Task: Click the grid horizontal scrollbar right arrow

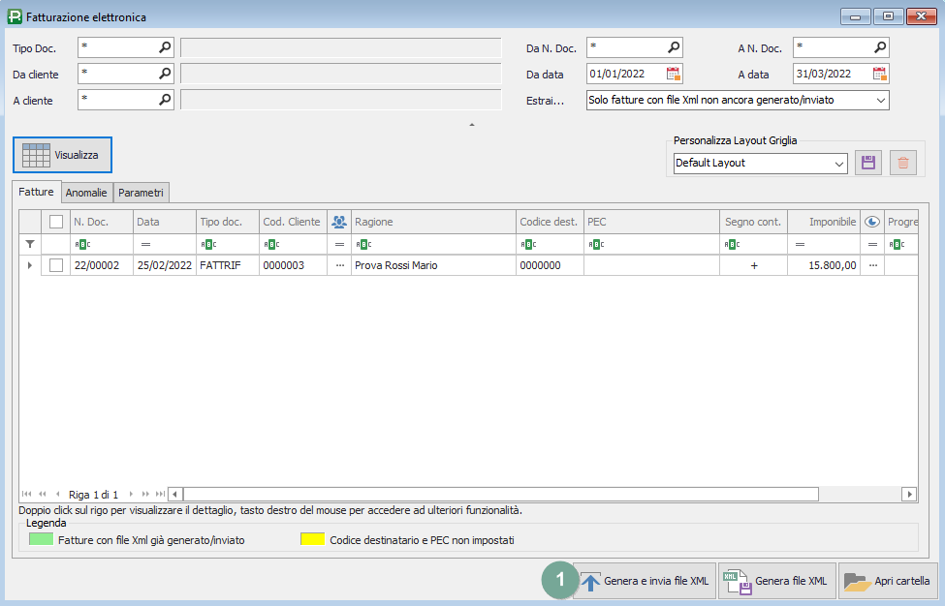Action: (908, 494)
